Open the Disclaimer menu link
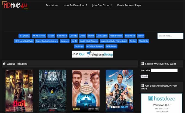185x113 pixels. 52,5
